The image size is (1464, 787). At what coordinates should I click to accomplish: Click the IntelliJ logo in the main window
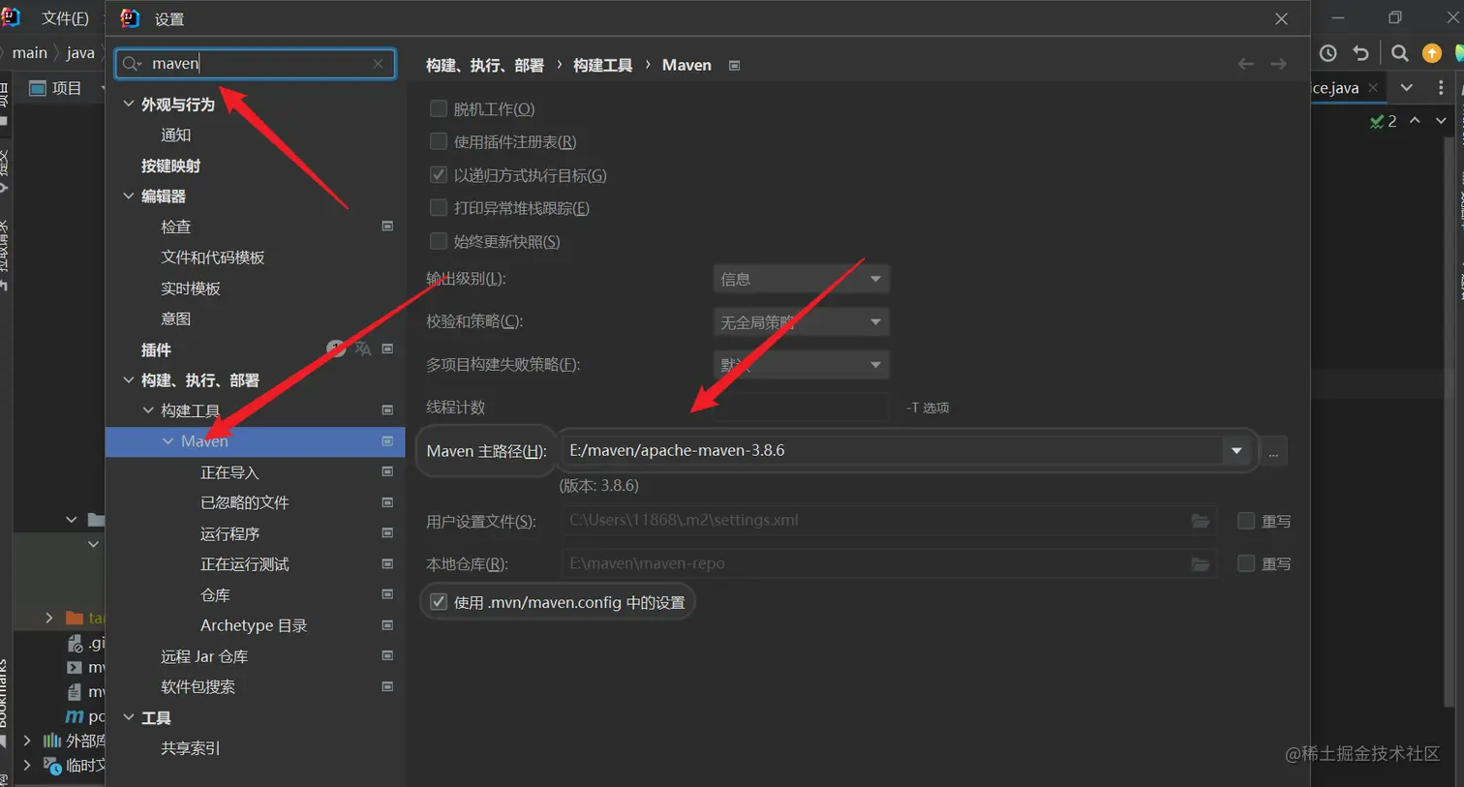tap(11, 17)
